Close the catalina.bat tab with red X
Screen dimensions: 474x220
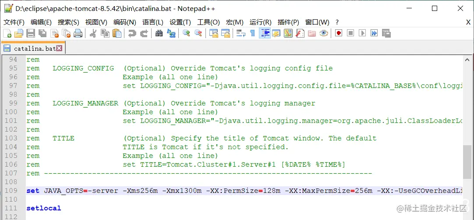pyautogui.click(x=59, y=48)
